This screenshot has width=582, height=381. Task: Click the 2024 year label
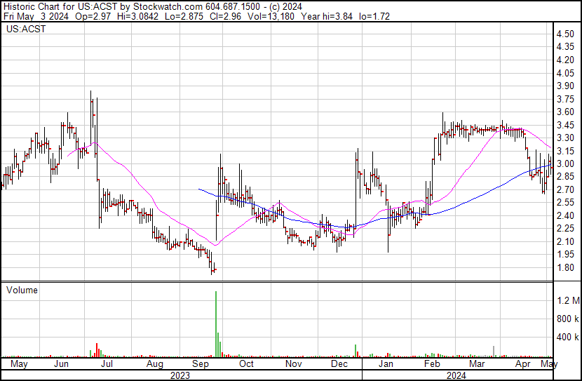457,375
